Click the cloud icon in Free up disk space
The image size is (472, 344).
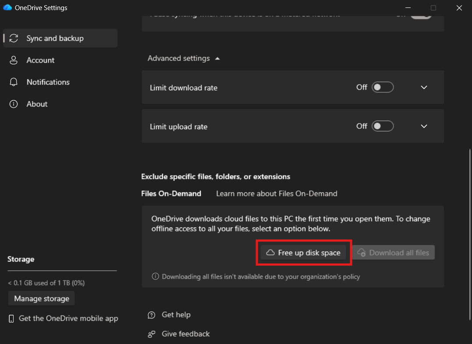tap(270, 252)
